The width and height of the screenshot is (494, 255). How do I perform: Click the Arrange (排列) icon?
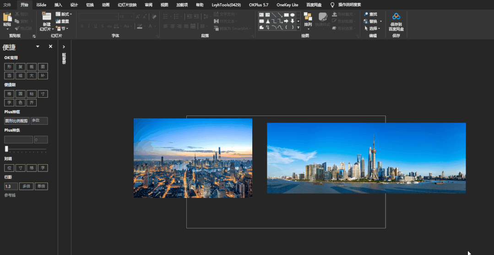308,17
